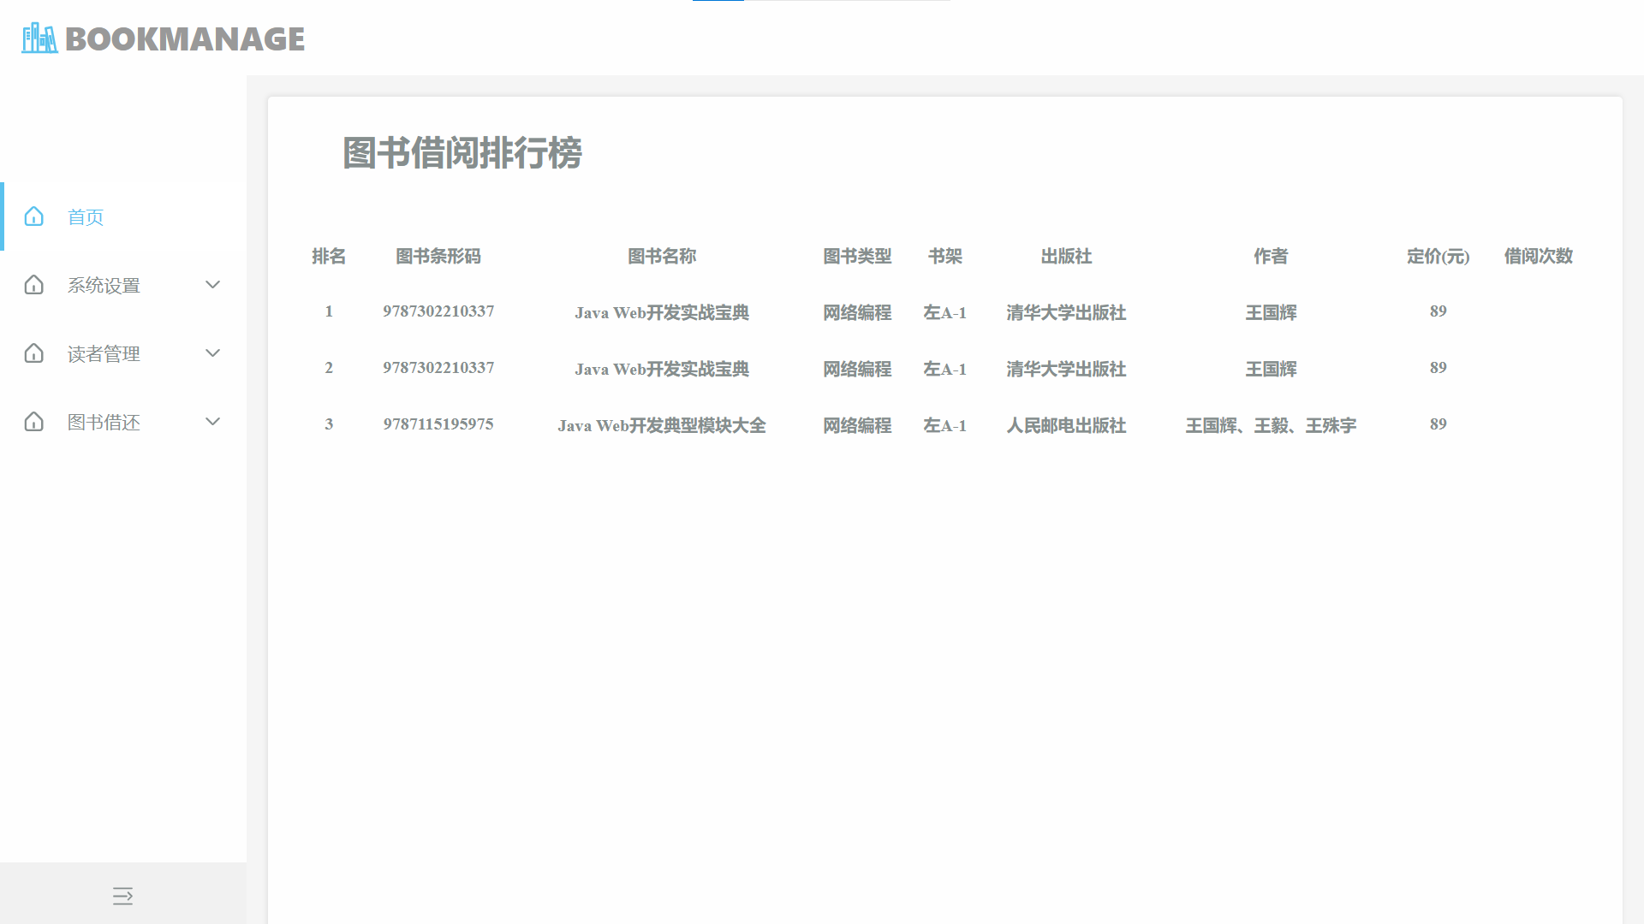Click the highlighted home indicator bar
Image resolution: width=1644 pixels, height=924 pixels.
coord(3,216)
